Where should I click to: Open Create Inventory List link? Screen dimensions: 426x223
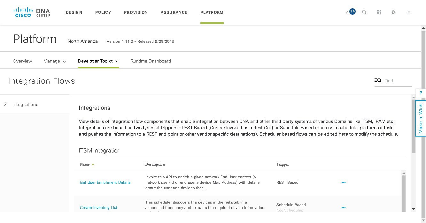coord(99,208)
